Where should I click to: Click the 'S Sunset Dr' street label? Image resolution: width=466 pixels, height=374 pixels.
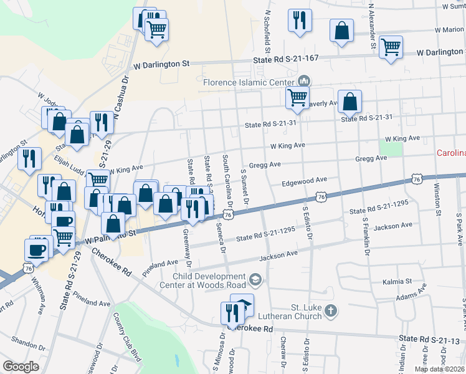point(244,187)
